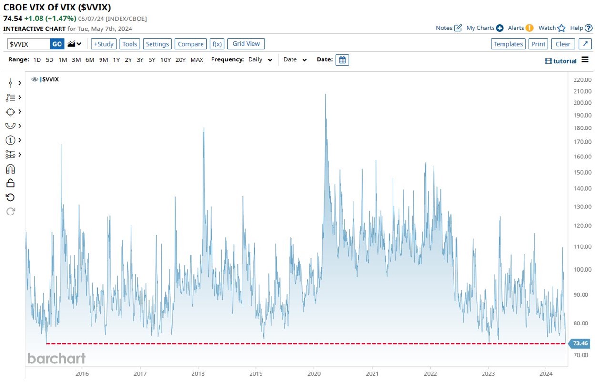Screen dimensions: 595x382
Task: Click the GO button
Action: tap(57, 44)
